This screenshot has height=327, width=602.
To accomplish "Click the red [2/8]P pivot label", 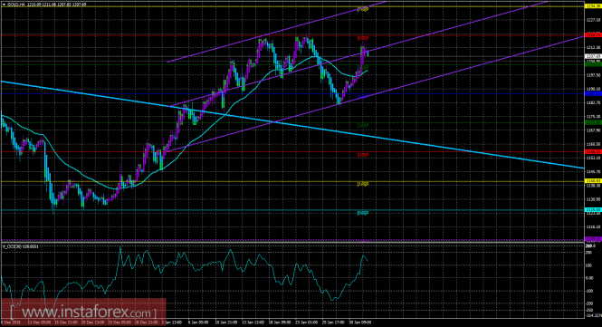I will tap(363, 155).
